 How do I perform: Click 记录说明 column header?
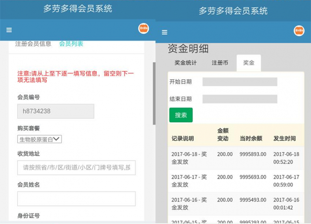tap(183, 138)
